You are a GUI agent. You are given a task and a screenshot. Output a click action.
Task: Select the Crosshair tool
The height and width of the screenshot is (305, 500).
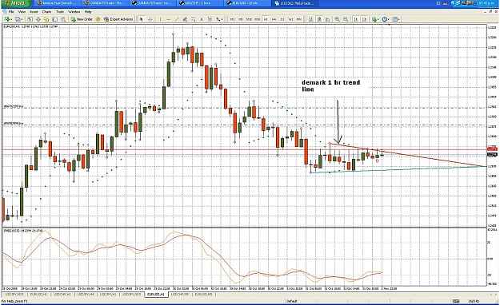click(150, 19)
